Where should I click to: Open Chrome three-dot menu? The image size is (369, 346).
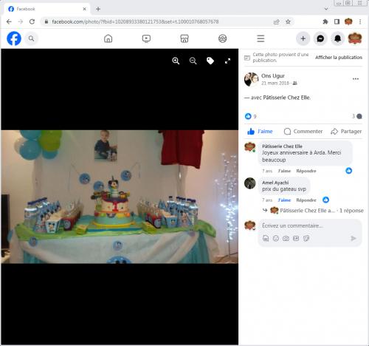click(360, 21)
